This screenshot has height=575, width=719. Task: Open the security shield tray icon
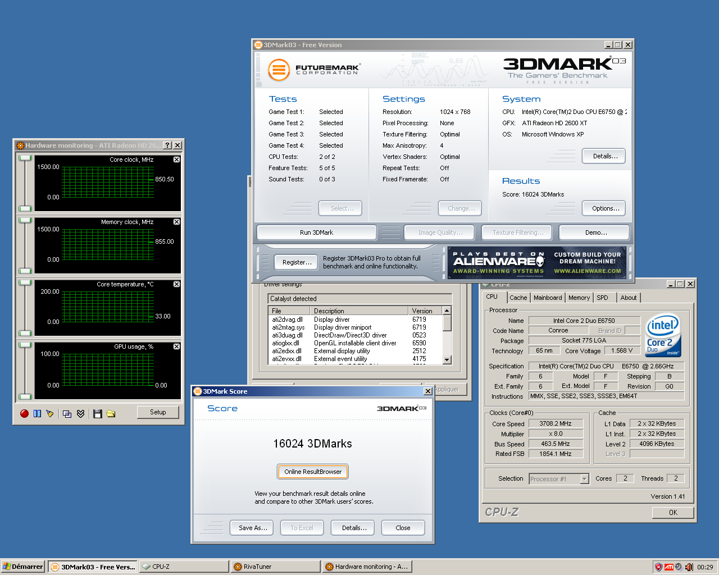658,567
